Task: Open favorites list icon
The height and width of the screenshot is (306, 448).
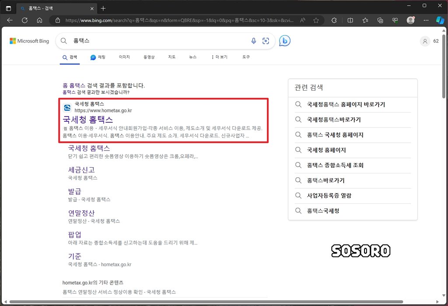Action: 365,20
